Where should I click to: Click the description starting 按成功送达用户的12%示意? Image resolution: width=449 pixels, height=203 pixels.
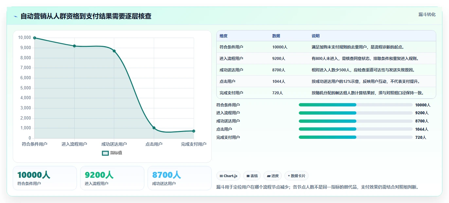(x=366, y=82)
